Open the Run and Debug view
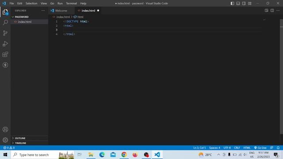The height and width of the screenshot is (159, 283). click(5, 44)
